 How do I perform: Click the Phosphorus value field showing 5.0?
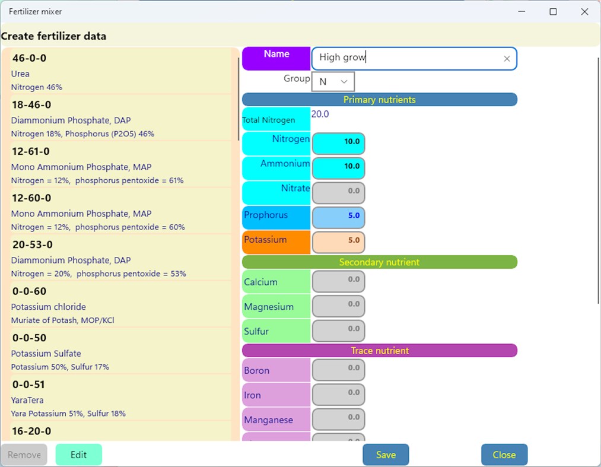[338, 217]
